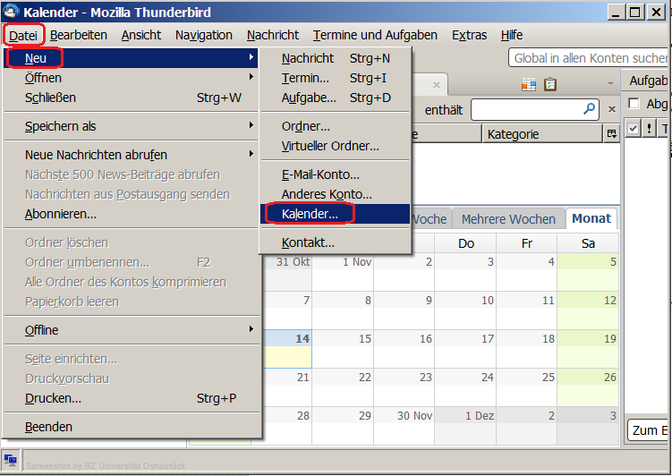This screenshot has width=672, height=476.
Task: Toggle the Abg checkbox in the tasks pane
Action: pos(634,103)
